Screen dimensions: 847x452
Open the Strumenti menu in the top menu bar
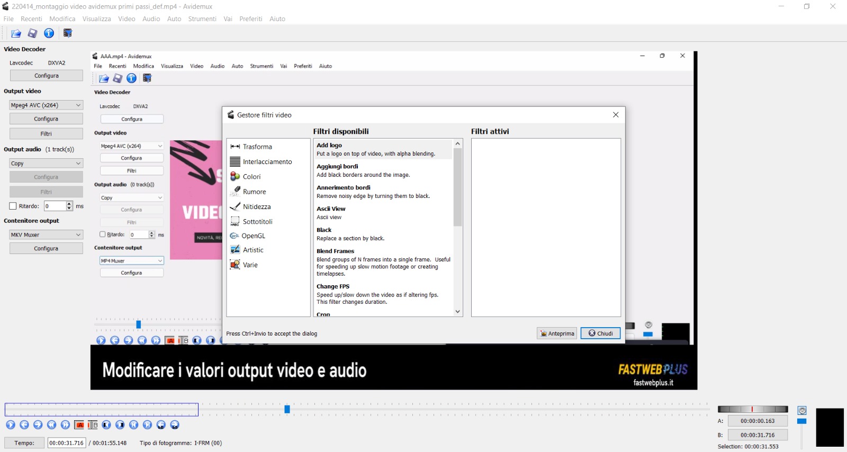point(202,19)
